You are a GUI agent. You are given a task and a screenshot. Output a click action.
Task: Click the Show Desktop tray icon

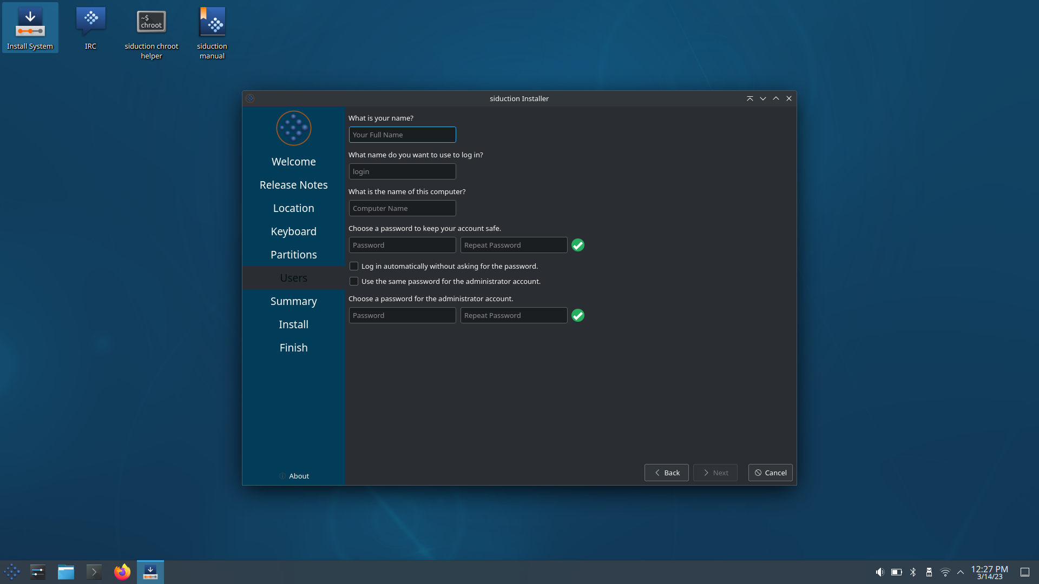pyautogui.click(x=1025, y=572)
